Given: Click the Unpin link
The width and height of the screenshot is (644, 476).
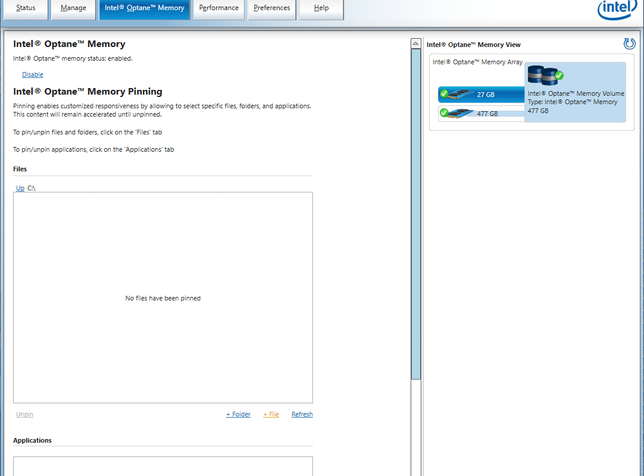Looking at the screenshot, I should point(24,414).
